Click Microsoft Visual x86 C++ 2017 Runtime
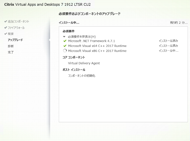The image size is (190, 141). (x=97, y=51)
